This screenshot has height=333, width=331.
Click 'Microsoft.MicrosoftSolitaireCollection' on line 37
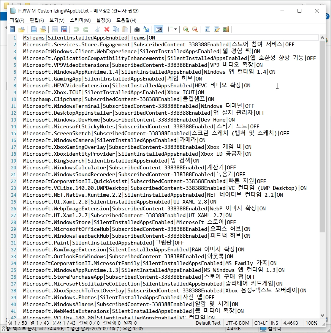[81, 284]
